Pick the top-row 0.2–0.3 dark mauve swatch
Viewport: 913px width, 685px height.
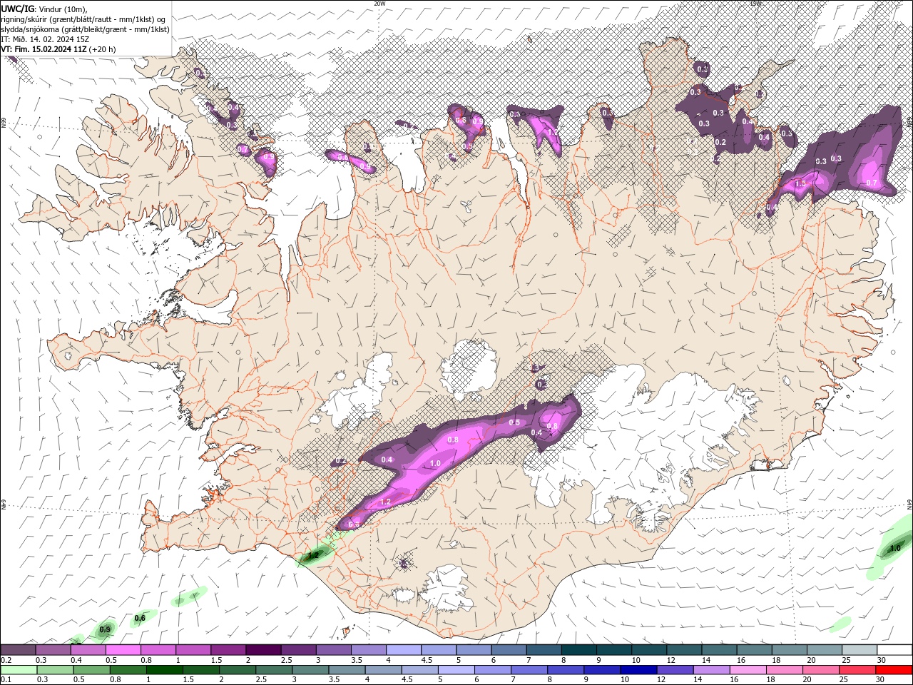point(19,650)
